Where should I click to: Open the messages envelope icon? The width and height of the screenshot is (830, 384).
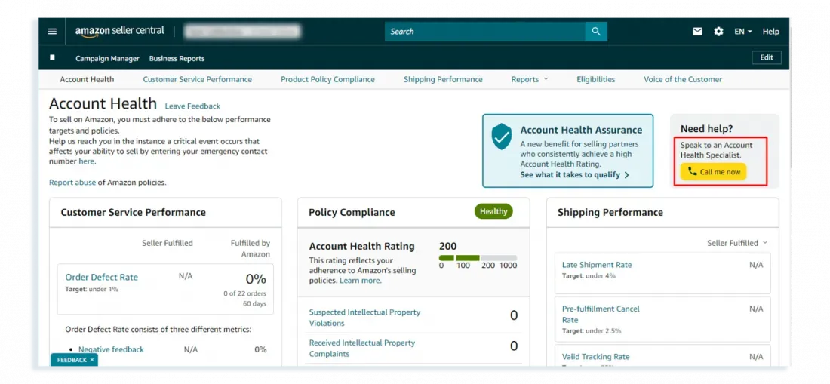[x=697, y=32]
